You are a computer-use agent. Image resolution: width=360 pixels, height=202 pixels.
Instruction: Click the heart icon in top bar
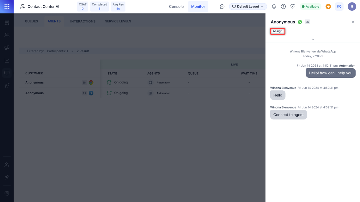pyautogui.click(x=293, y=7)
